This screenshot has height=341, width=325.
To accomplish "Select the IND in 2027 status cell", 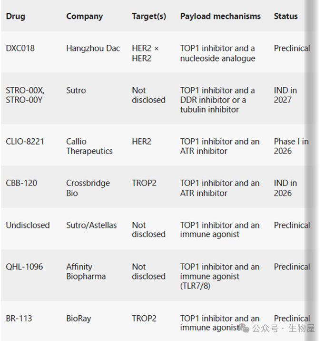I will [286, 95].
